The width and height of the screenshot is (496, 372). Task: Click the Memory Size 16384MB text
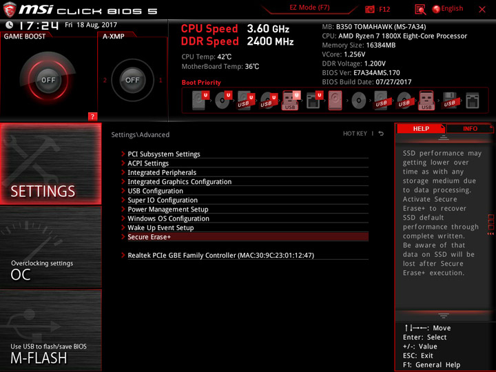(359, 45)
